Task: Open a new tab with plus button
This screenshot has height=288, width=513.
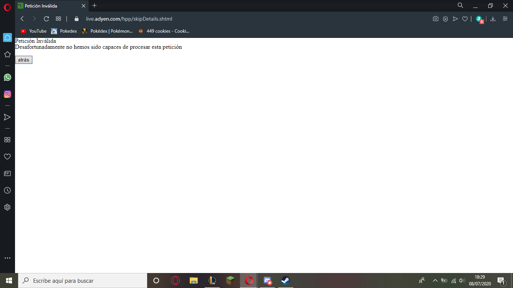Action: tap(95, 6)
